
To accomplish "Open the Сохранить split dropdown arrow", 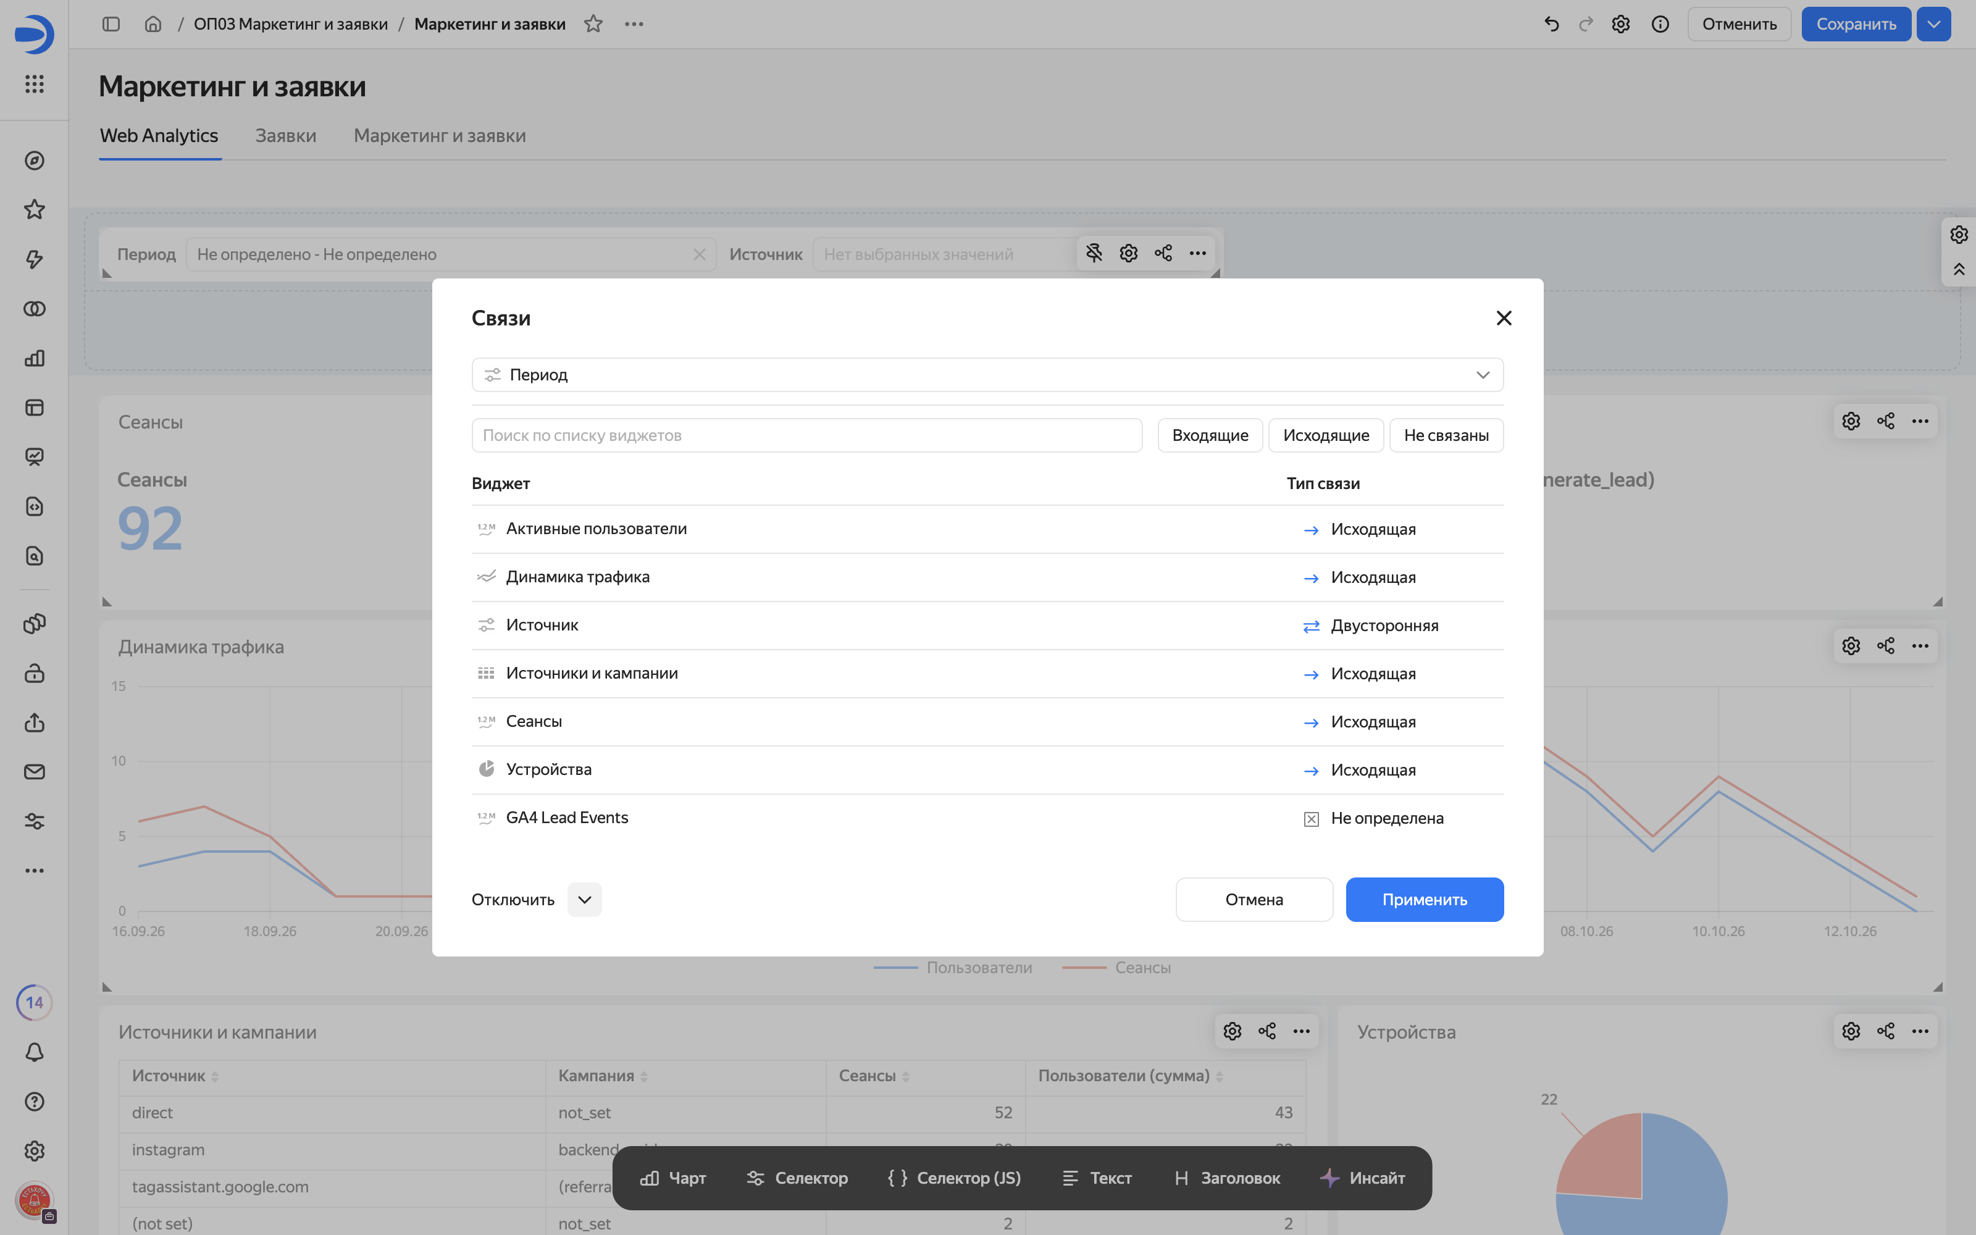I will [x=1933, y=23].
